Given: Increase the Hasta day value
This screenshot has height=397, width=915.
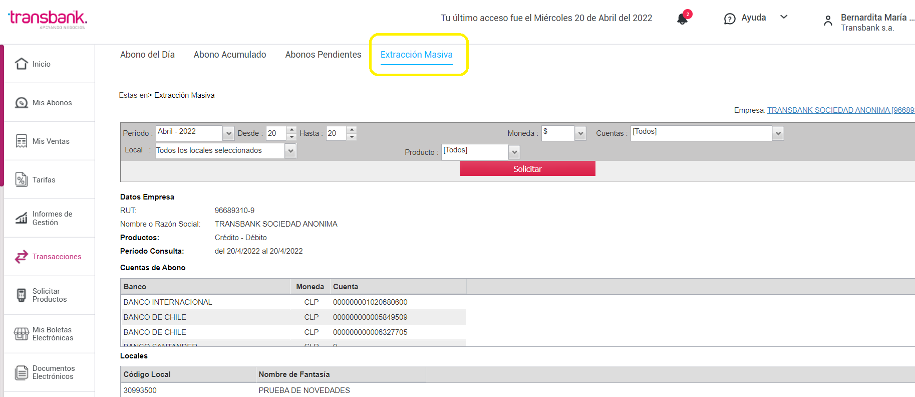Looking at the screenshot, I should tap(352, 130).
